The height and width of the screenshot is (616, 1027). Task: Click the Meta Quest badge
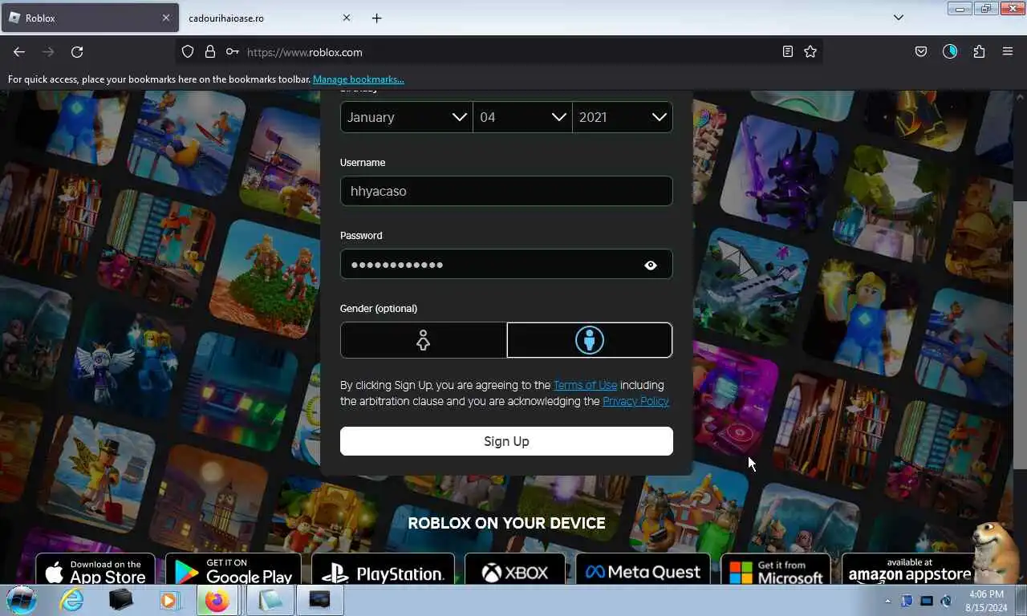643,570
